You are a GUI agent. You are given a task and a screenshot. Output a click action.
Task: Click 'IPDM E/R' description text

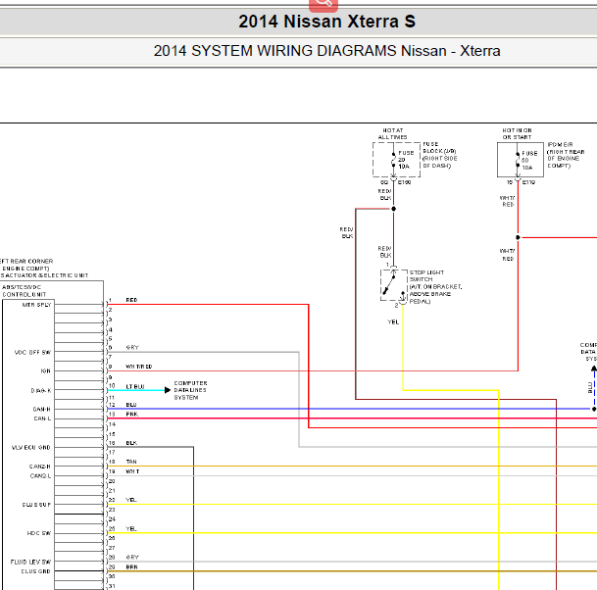click(566, 155)
